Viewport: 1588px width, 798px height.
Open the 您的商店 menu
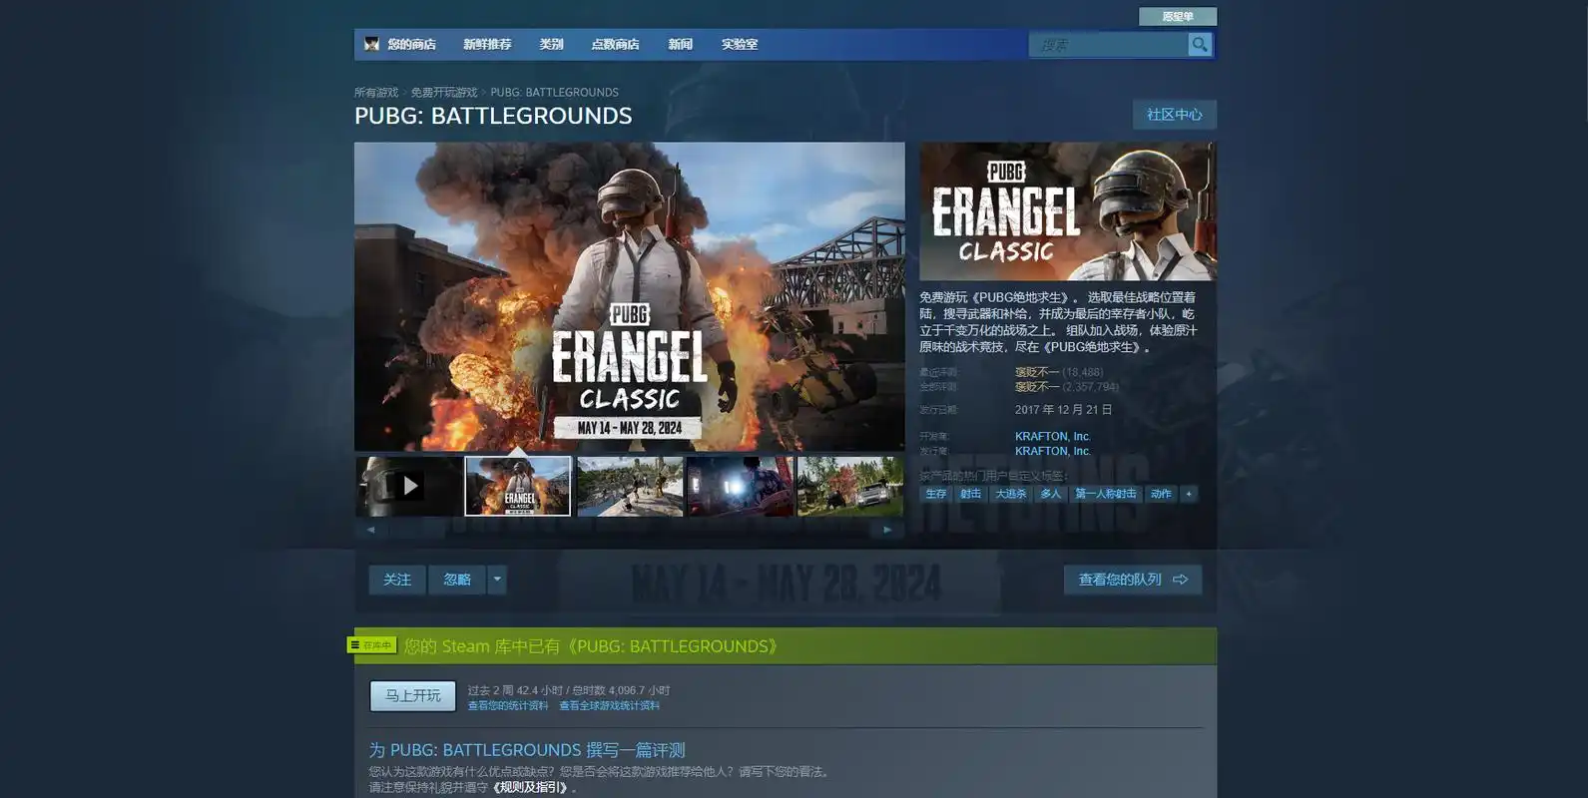coord(411,44)
